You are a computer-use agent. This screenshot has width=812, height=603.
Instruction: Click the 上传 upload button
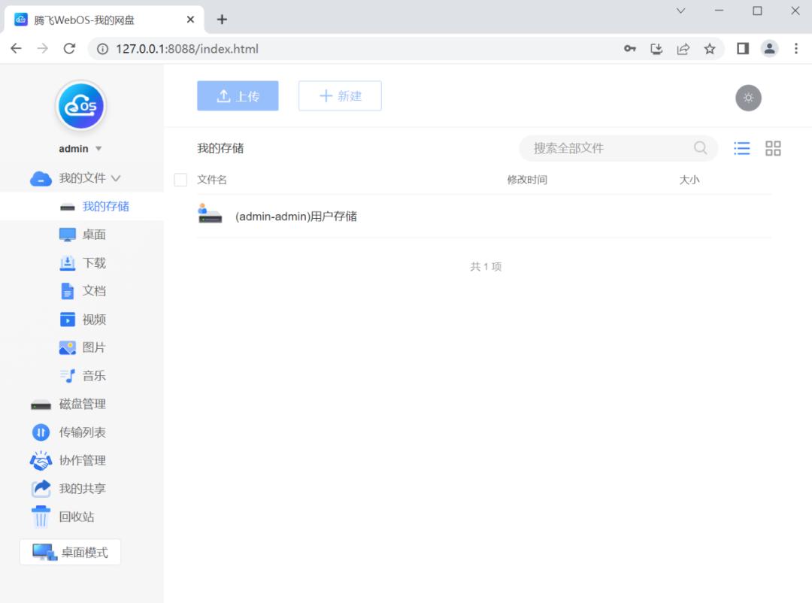tap(238, 95)
